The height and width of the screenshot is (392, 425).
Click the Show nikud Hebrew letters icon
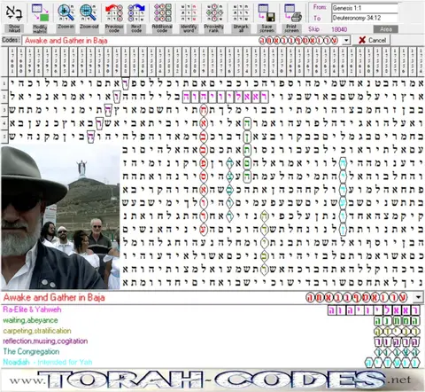tap(14, 13)
